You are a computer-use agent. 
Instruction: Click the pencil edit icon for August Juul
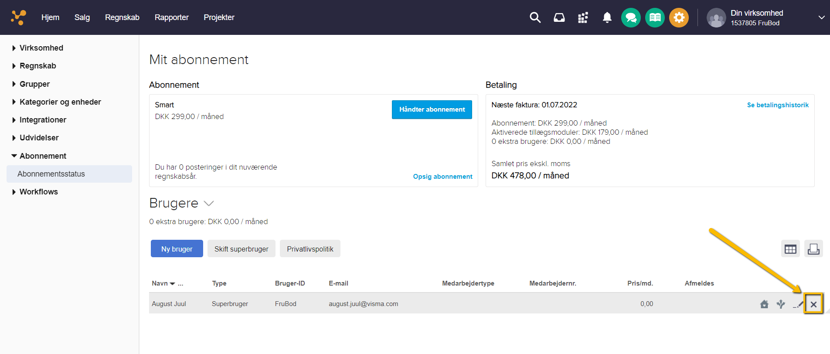[x=798, y=304]
